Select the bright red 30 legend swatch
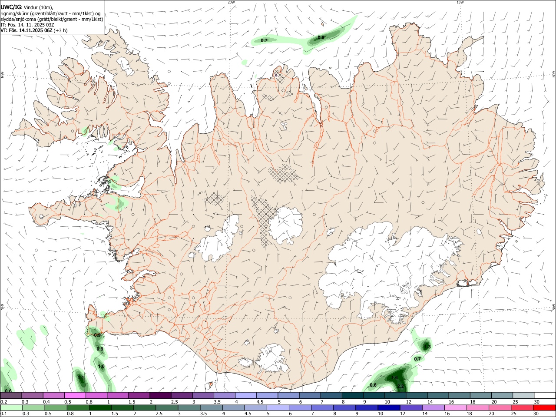Viewport: 556px width, 417px height. pos(544,407)
